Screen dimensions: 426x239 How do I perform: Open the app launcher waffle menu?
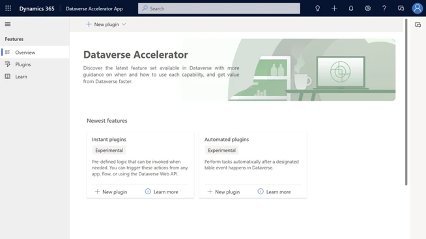[x=8, y=8]
